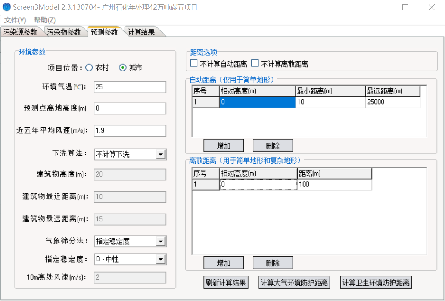The image size is (445, 301).
Task: Expand the 下洗算法 dropdown
Action: [x=161, y=154]
